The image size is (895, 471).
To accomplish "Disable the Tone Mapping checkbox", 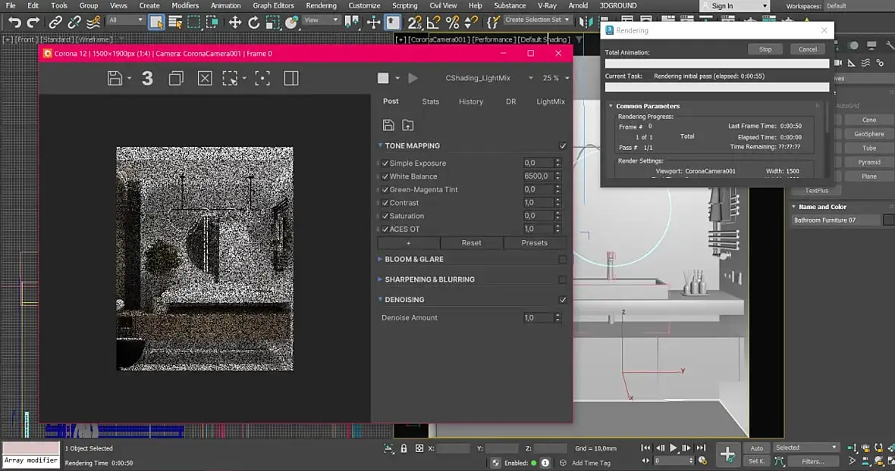I will pyautogui.click(x=562, y=146).
